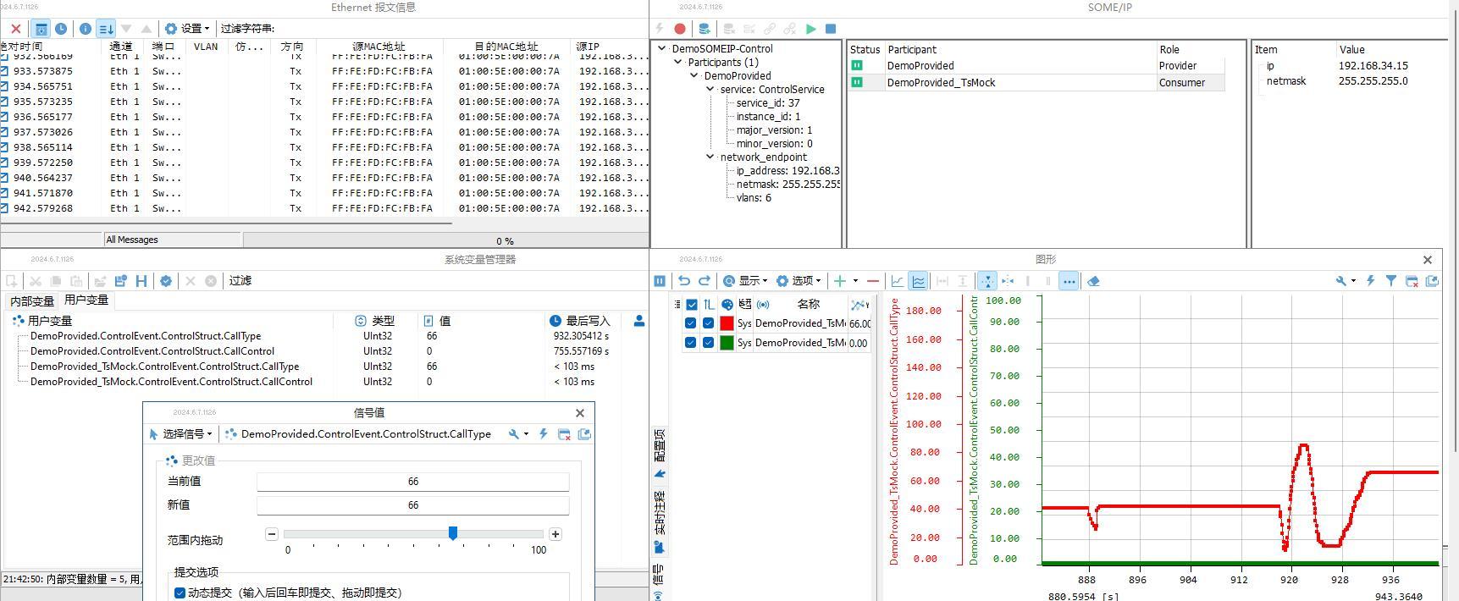Toggle the 动态提交 checkbox
The height and width of the screenshot is (601, 1459).
click(180, 593)
